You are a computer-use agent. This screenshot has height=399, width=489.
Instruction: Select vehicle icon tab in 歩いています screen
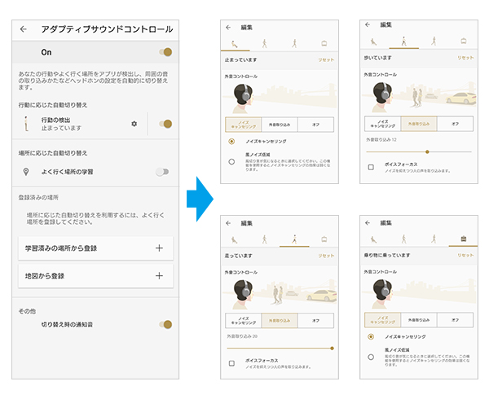tap(463, 40)
